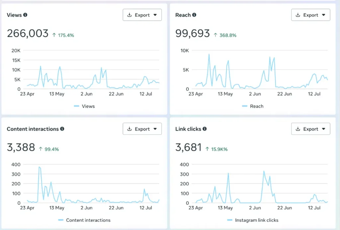Click the 266,003 total views figure

pyautogui.click(x=28, y=33)
